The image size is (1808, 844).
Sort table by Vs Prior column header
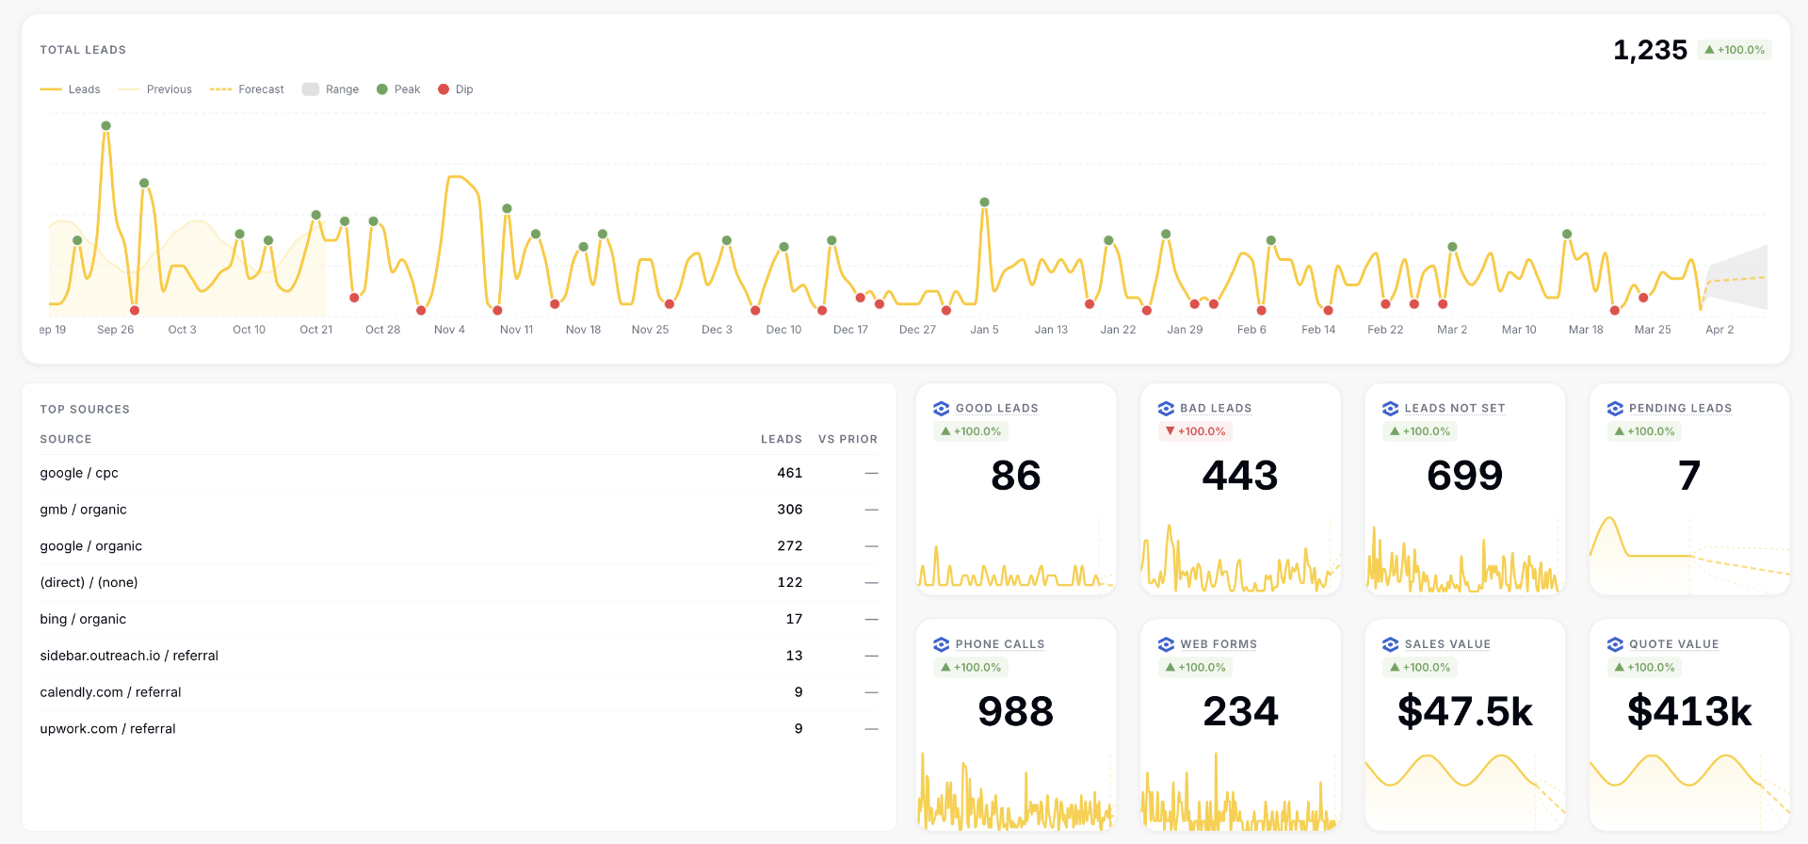(x=847, y=439)
